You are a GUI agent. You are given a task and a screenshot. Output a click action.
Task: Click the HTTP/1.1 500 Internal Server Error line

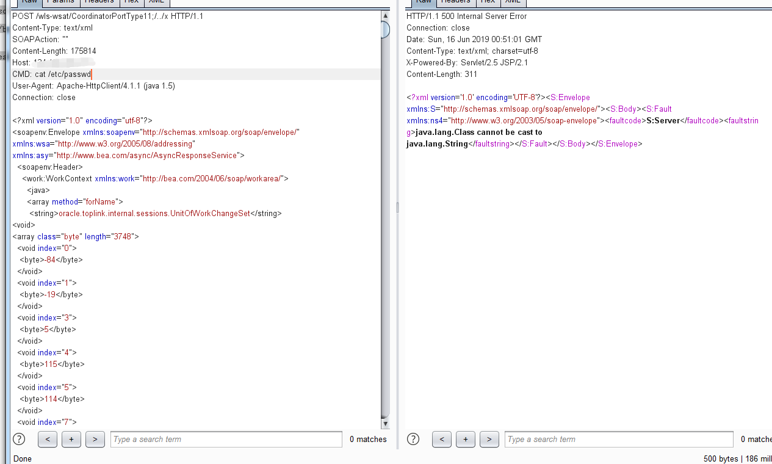tap(467, 16)
